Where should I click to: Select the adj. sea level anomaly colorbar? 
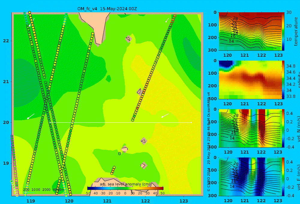(125, 188)
